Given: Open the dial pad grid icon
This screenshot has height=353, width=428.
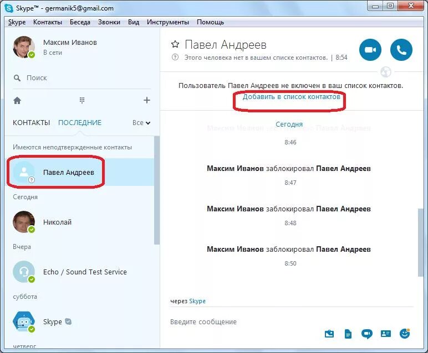Looking at the screenshot, I should coord(82,100).
